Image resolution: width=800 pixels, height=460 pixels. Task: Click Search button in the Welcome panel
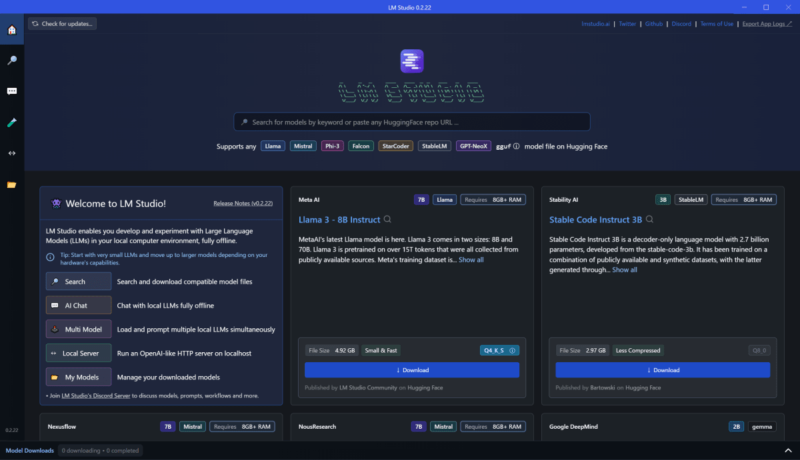tap(79, 282)
